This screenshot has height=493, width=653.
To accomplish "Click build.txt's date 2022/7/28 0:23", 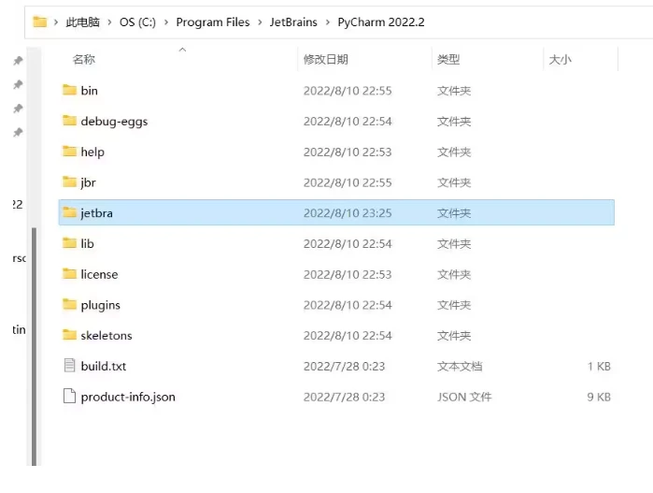I will point(344,366).
